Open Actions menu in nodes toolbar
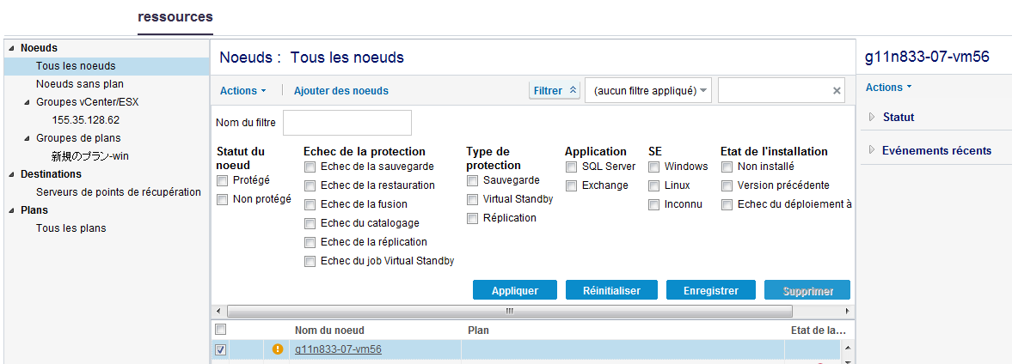1012x364 pixels. pos(242,90)
